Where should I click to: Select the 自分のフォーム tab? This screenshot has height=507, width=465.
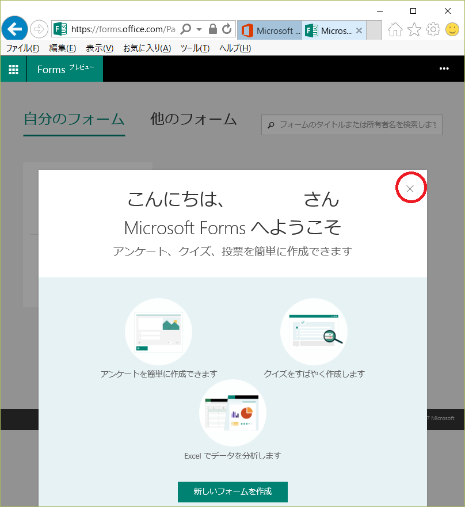pos(74,119)
